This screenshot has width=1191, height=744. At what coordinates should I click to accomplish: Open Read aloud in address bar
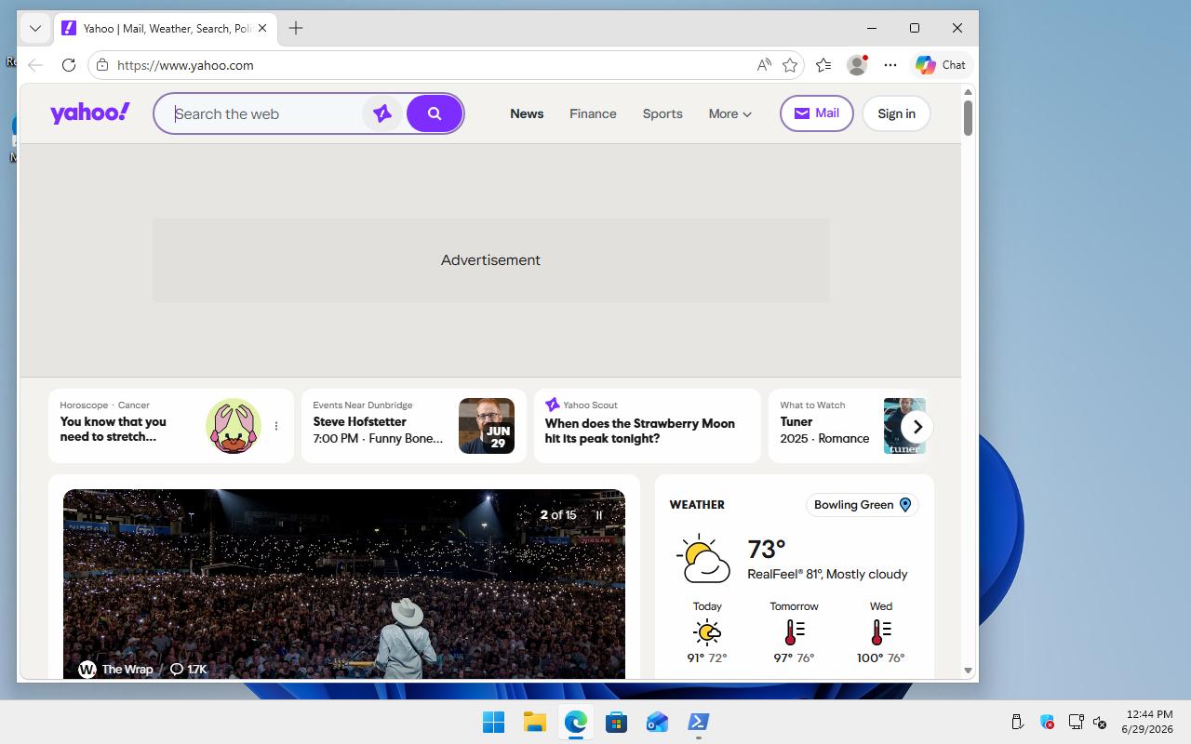764,65
